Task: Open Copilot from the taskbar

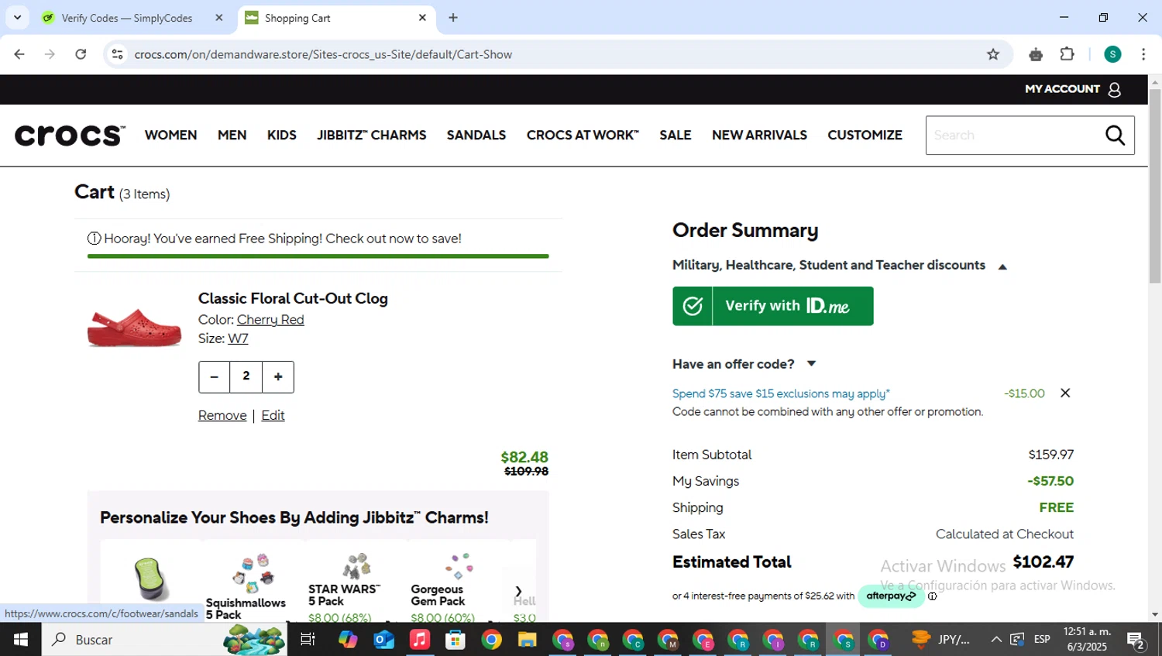Action: pos(348,640)
